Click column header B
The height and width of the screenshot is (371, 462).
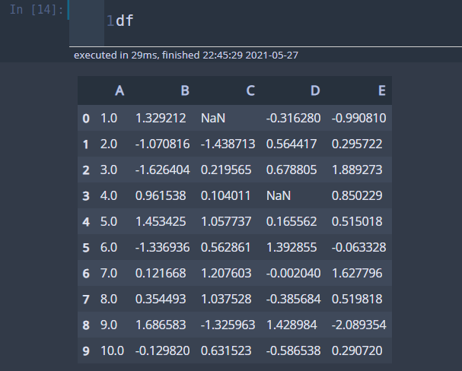point(185,90)
